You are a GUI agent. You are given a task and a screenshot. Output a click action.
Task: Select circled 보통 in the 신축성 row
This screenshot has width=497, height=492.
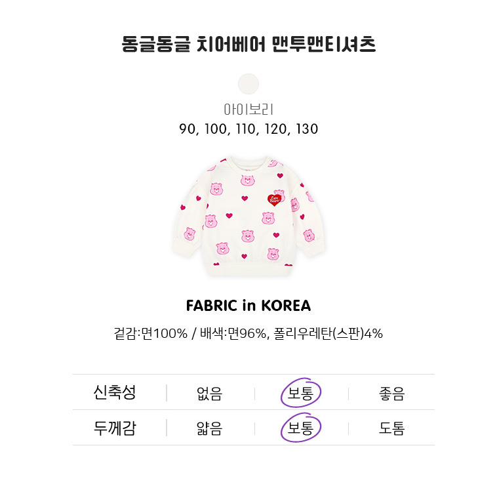[301, 394]
